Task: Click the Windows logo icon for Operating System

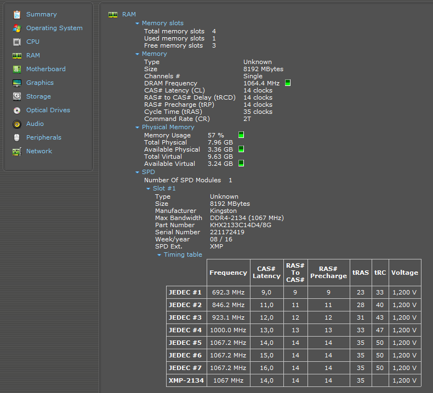Action: click(x=16, y=28)
